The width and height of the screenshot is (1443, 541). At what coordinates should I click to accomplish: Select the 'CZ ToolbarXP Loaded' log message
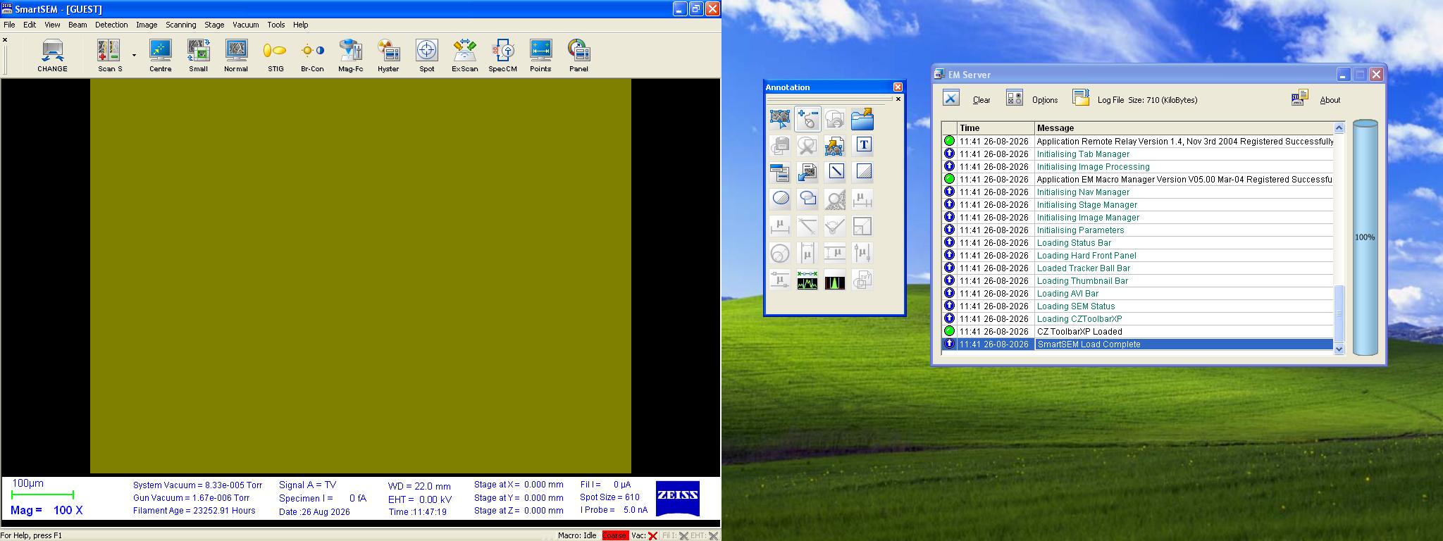point(1079,332)
